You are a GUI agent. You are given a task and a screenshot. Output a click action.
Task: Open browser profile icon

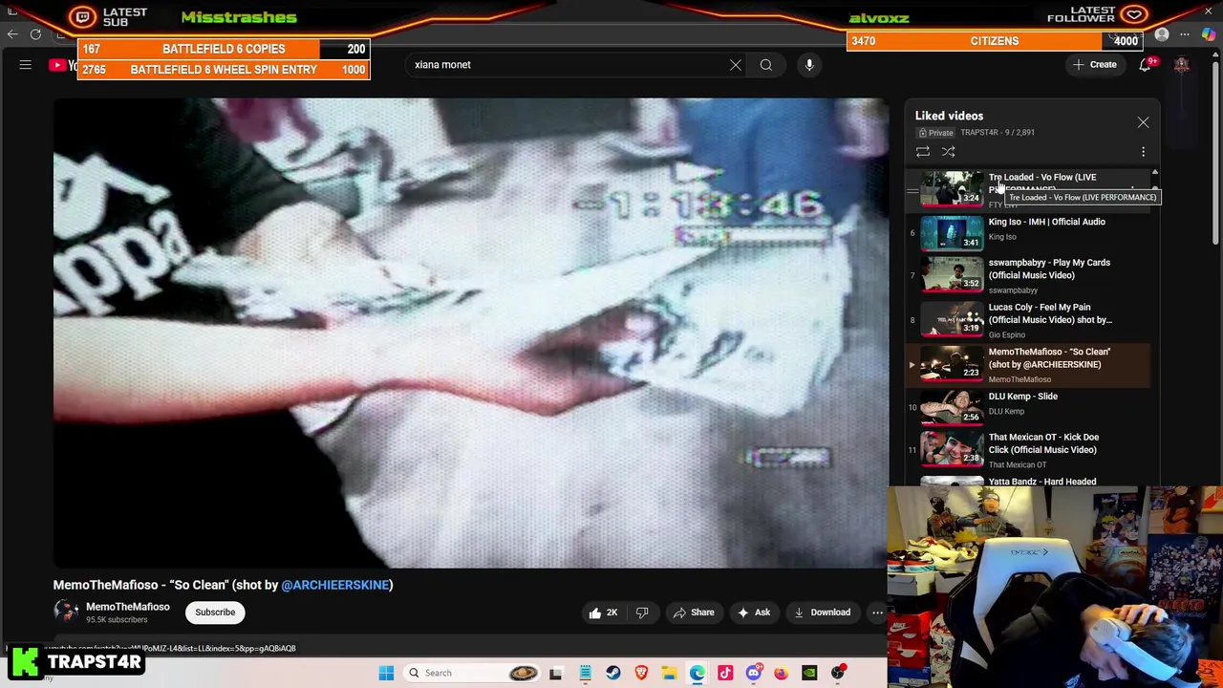1162,34
